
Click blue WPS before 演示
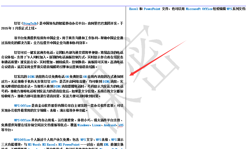[114, 140]
